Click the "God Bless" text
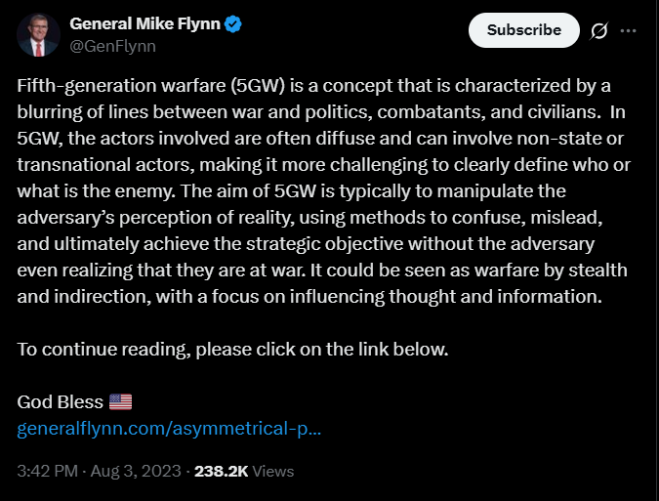The height and width of the screenshot is (501, 659). tap(61, 401)
